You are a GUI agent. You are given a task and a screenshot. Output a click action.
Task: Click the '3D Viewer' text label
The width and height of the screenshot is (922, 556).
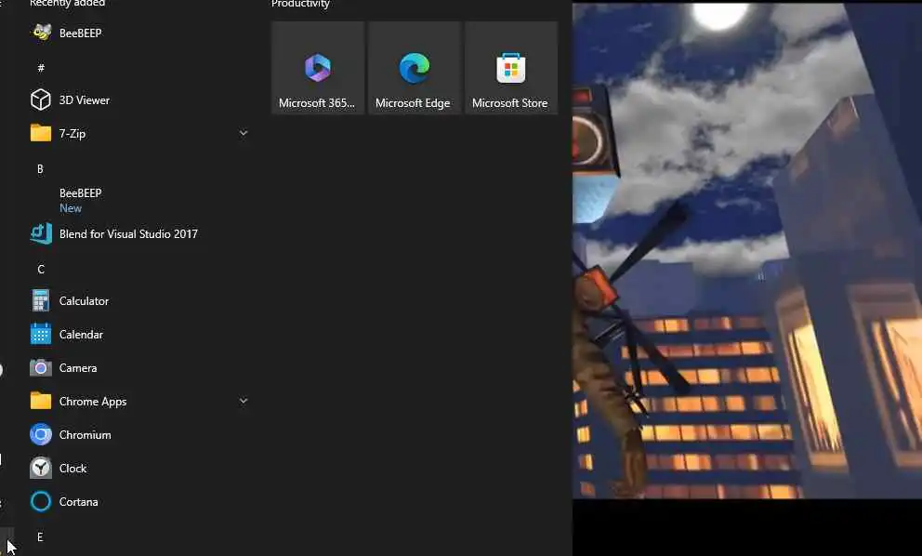pos(84,100)
